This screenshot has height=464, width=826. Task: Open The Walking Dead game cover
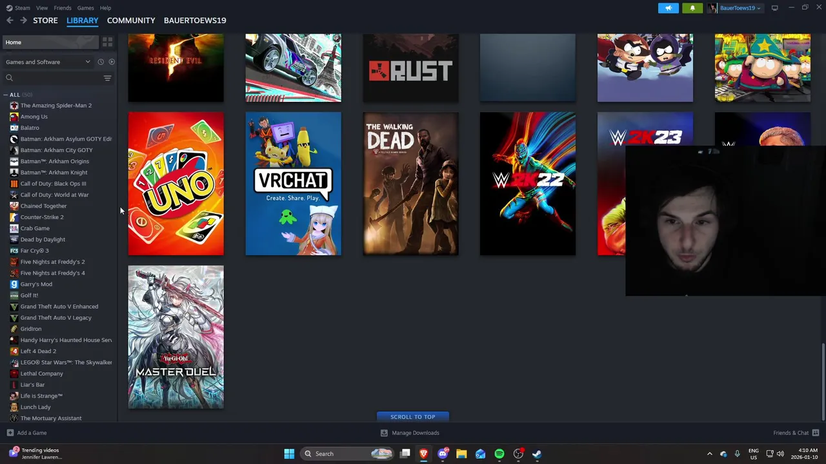tap(411, 184)
